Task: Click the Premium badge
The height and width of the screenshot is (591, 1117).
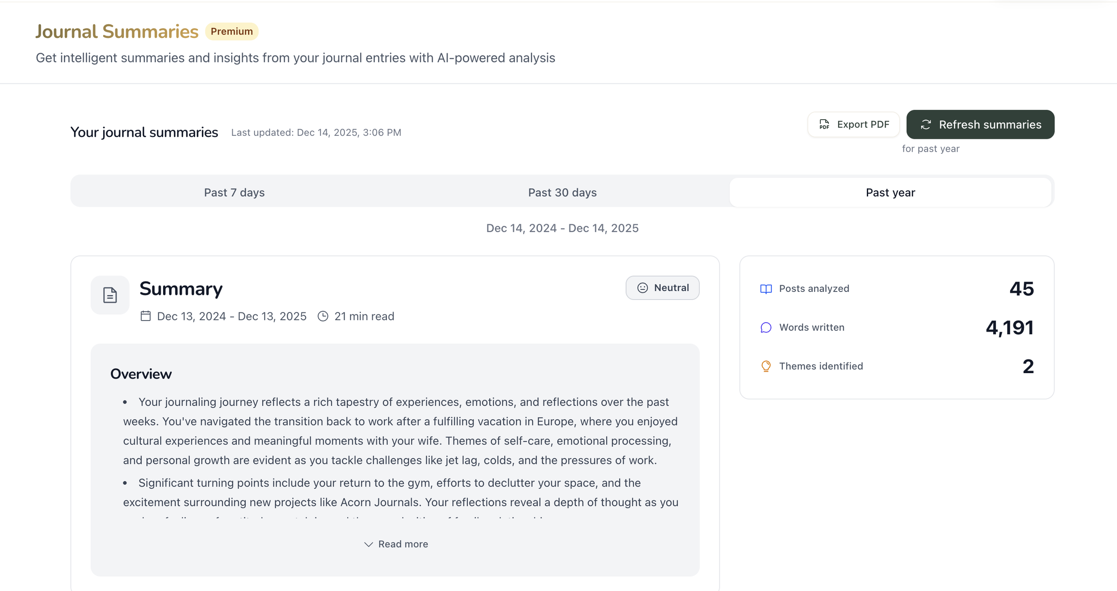Action: (231, 31)
